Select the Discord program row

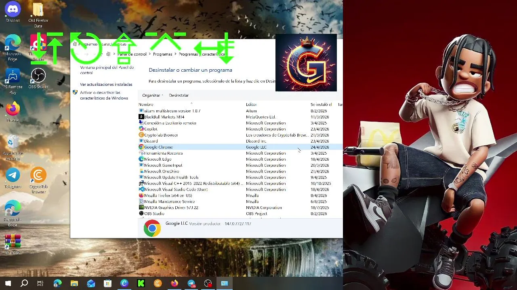pyautogui.click(x=240, y=141)
